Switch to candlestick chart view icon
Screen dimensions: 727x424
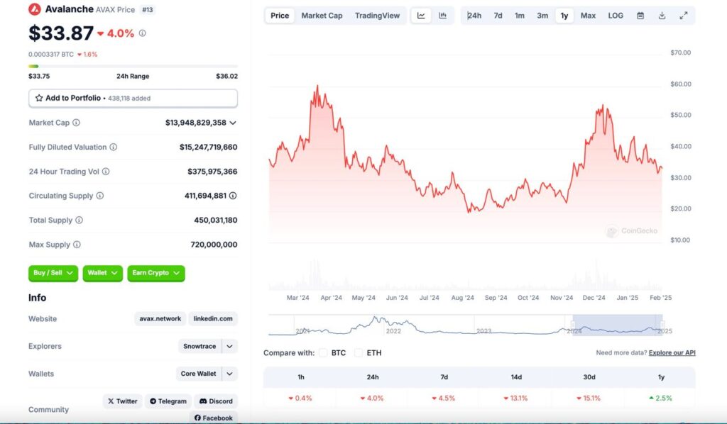point(443,16)
